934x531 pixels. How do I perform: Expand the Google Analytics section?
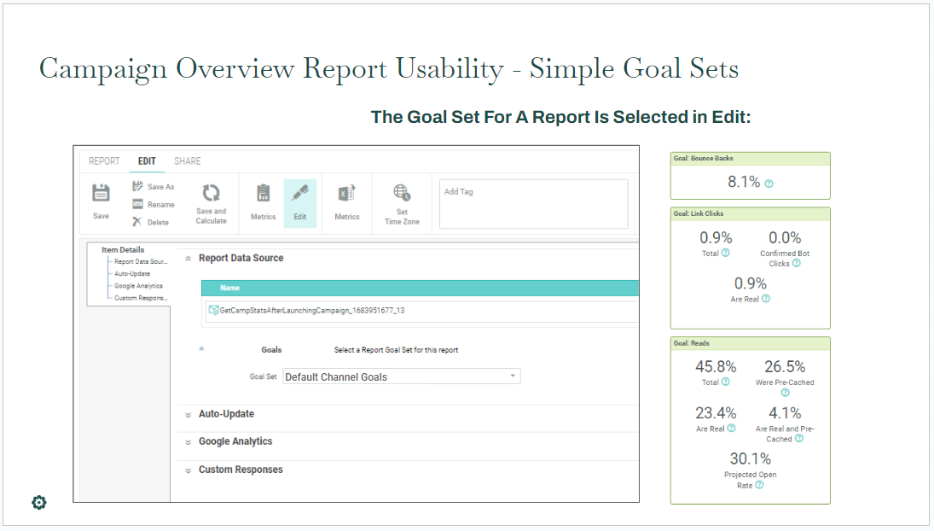(235, 441)
